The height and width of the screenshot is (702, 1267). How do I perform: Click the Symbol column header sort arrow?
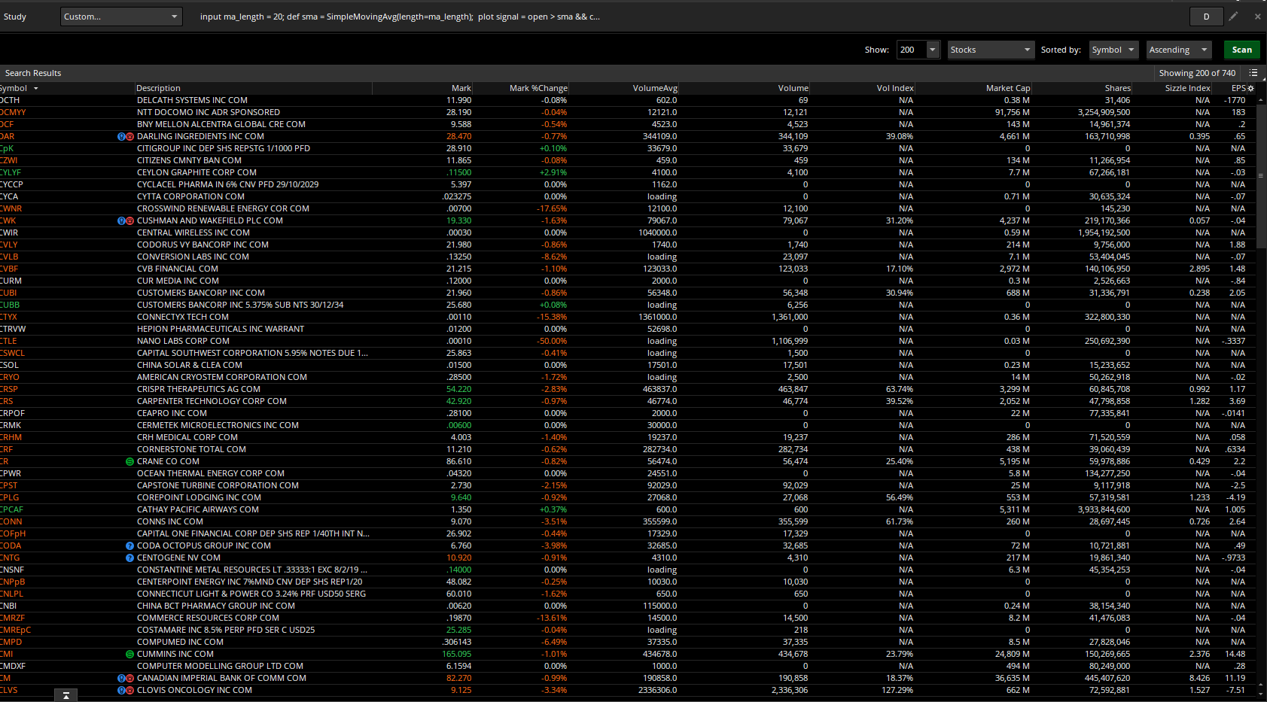point(35,89)
